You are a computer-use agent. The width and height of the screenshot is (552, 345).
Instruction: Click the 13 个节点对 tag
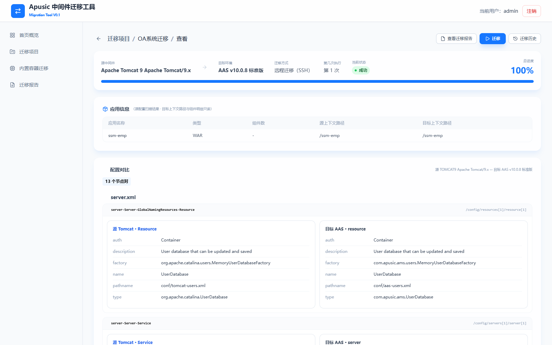(117, 181)
